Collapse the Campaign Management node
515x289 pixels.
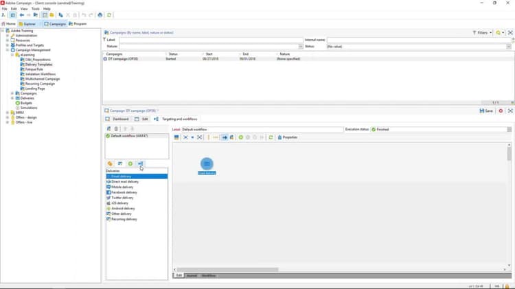pyautogui.click(x=8, y=50)
